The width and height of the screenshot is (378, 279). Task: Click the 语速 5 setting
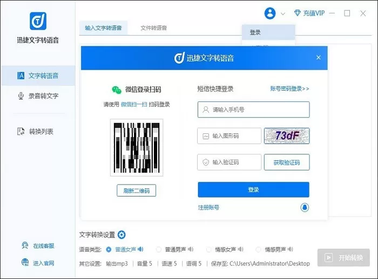click(169, 263)
